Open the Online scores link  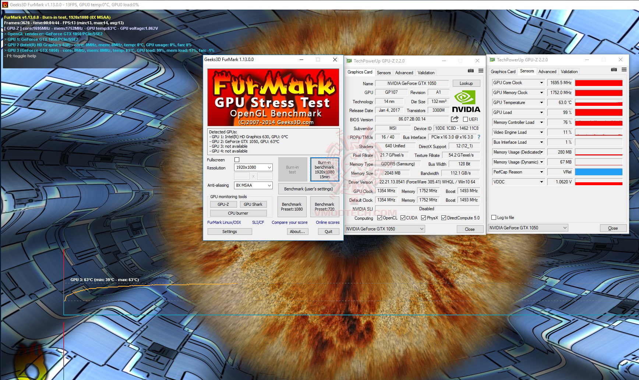click(x=328, y=222)
